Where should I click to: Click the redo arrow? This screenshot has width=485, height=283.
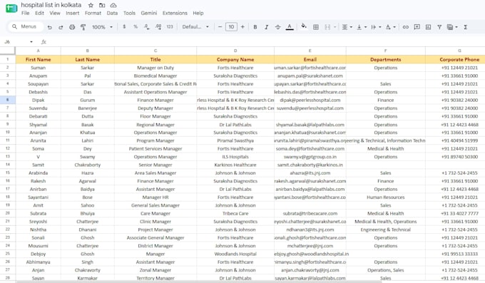tap(61, 27)
